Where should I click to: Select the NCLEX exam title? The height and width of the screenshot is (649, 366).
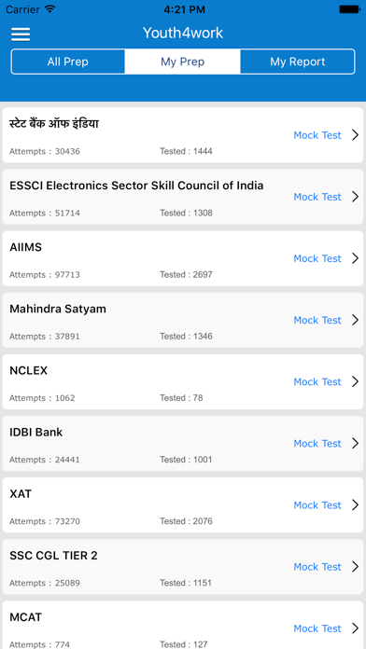(29, 370)
